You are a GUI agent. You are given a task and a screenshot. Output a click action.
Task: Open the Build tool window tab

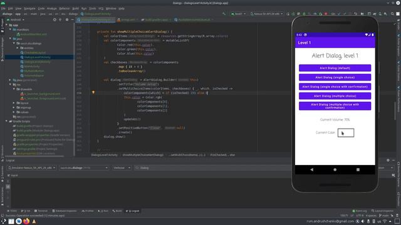pyautogui.click(x=117, y=211)
